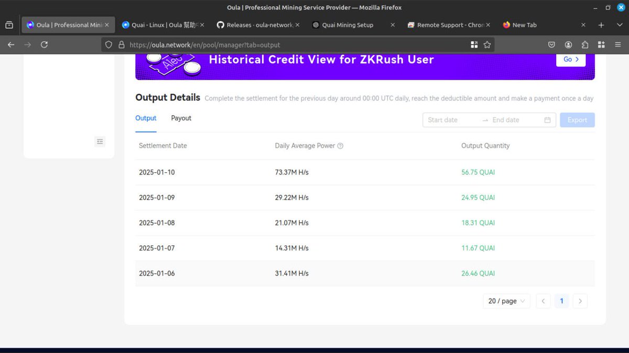Open the Firefox hamburger menu
This screenshot has height=353, width=629.
click(618, 45)
